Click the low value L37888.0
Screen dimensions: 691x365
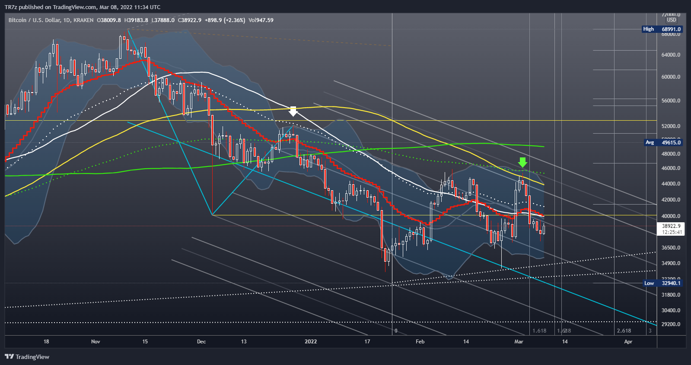click(163, 20)
